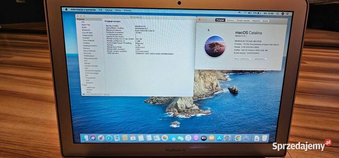This screenshot has height=158, width=339.
Task: Open Photos pinwheel icon in Dock
Action: (165, 138)
